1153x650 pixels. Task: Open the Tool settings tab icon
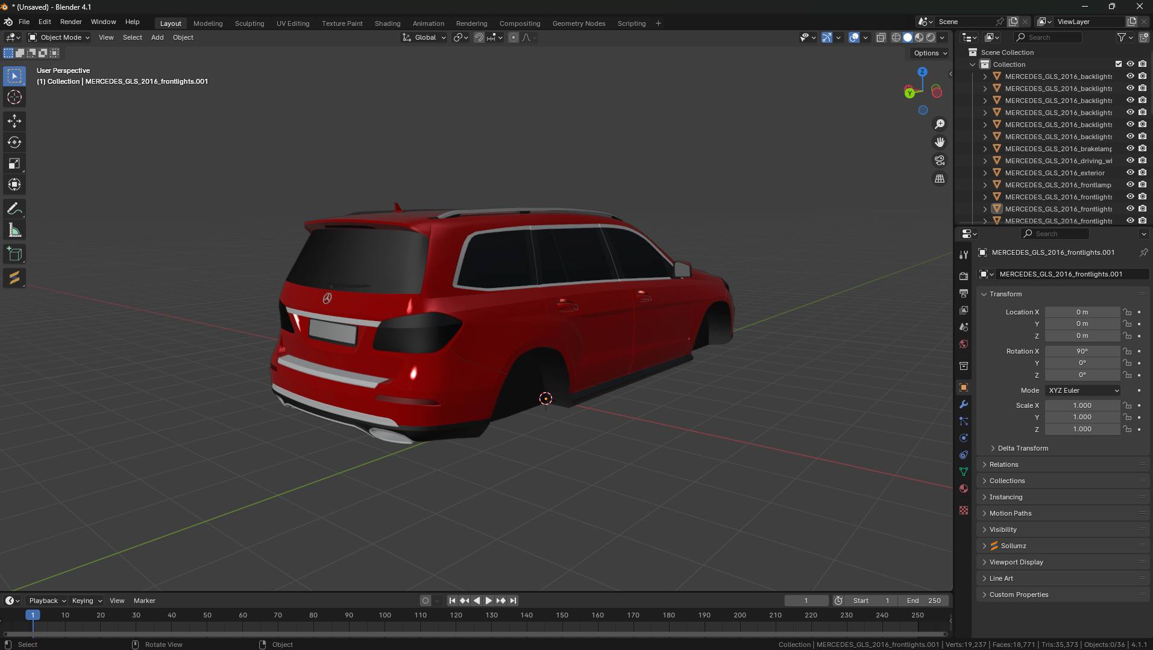[964, 254]
